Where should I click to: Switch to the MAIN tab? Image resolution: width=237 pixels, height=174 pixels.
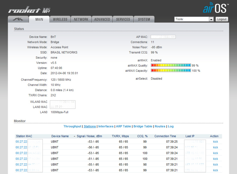[x=39, y=19]
